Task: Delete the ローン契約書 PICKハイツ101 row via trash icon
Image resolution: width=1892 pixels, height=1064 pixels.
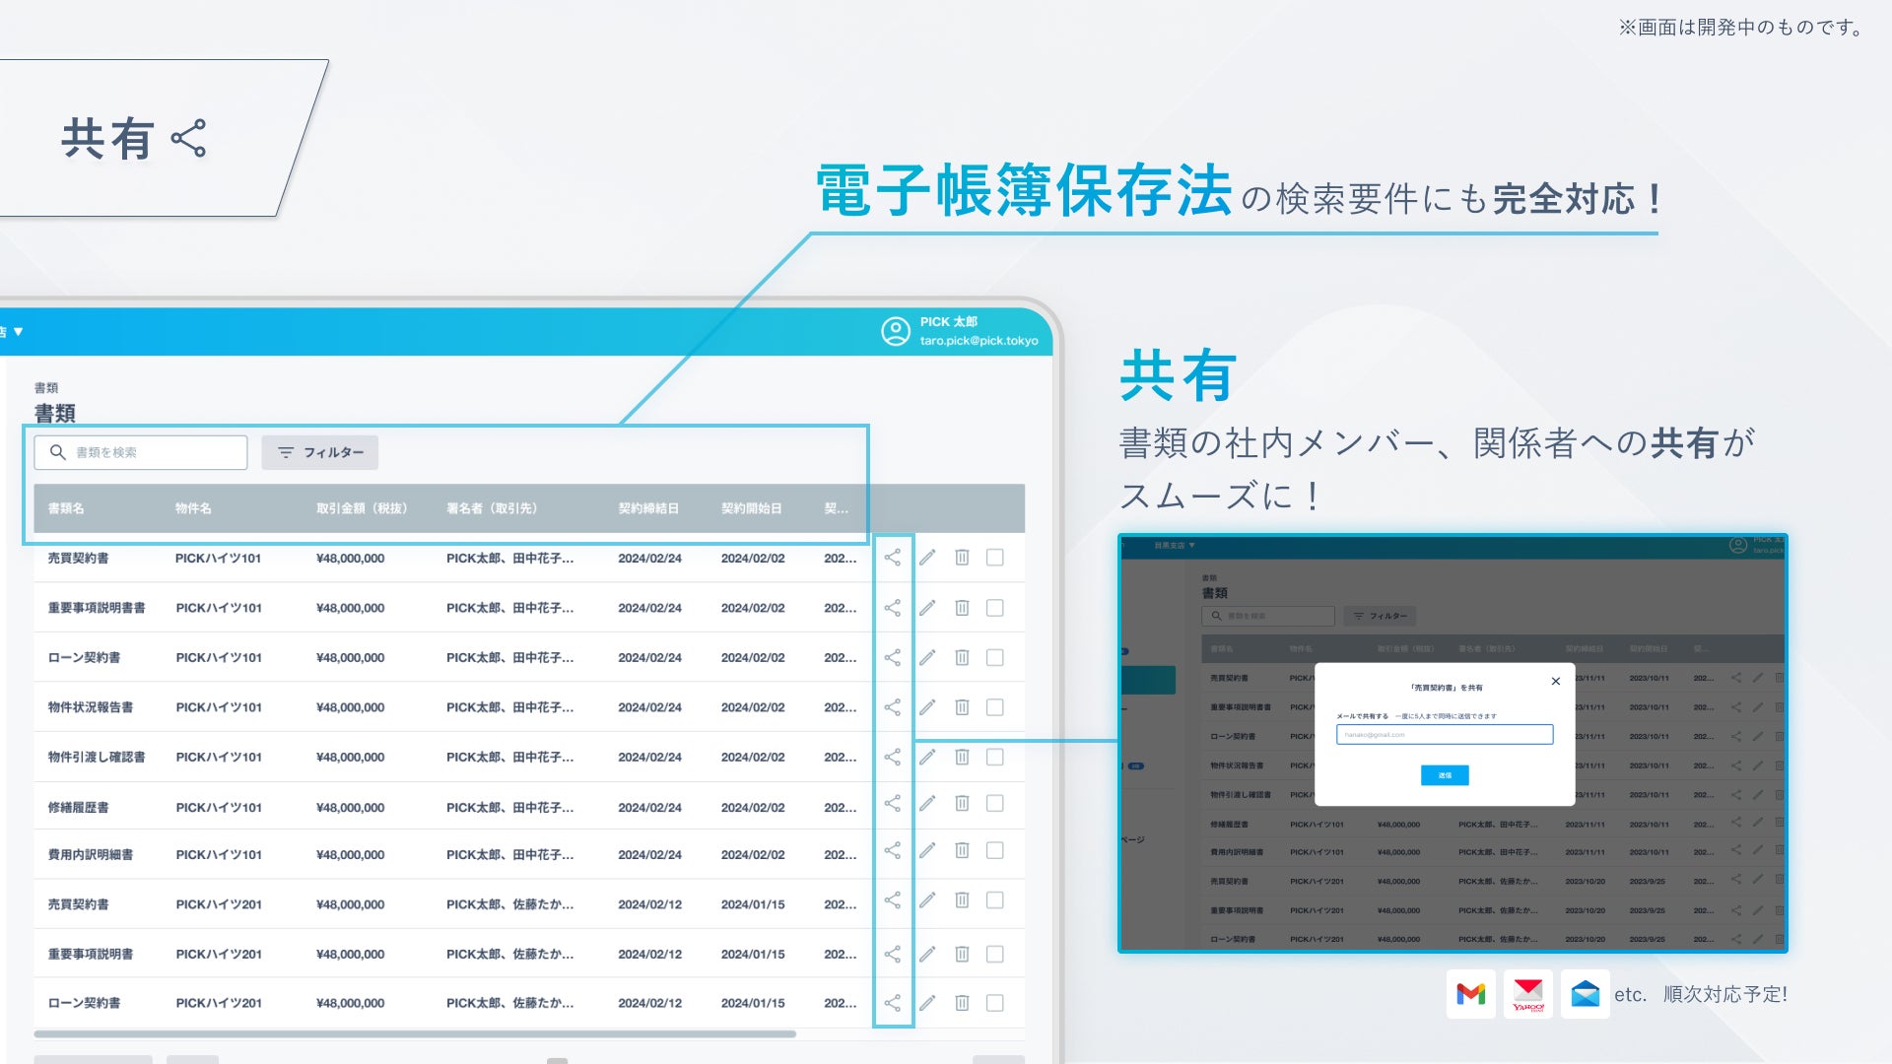Action: point(962,657)
